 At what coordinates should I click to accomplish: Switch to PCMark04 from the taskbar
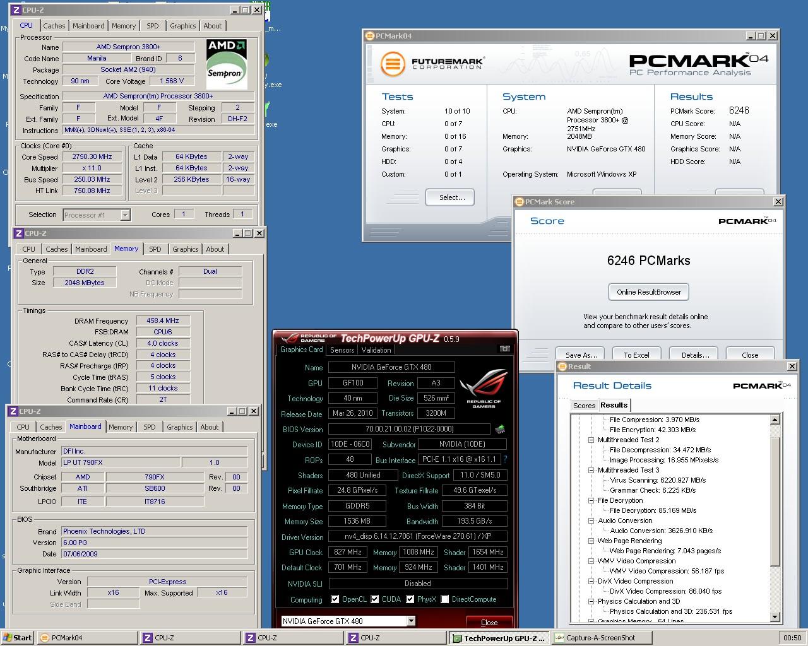pyautogui.click(x=88, y=638)
